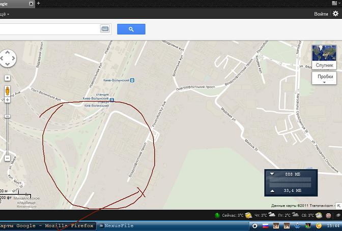Expand the dropdown arrow under Пробки
This screenshot has width=342, height=231.
pos(324,82)
